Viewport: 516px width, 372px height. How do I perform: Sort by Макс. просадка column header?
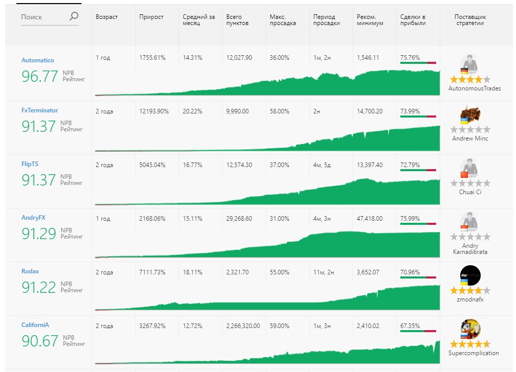283,20
